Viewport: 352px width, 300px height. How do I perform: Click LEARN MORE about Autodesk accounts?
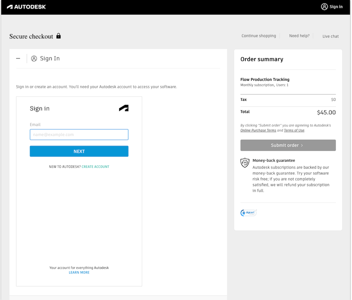click(x=79, y=272)
